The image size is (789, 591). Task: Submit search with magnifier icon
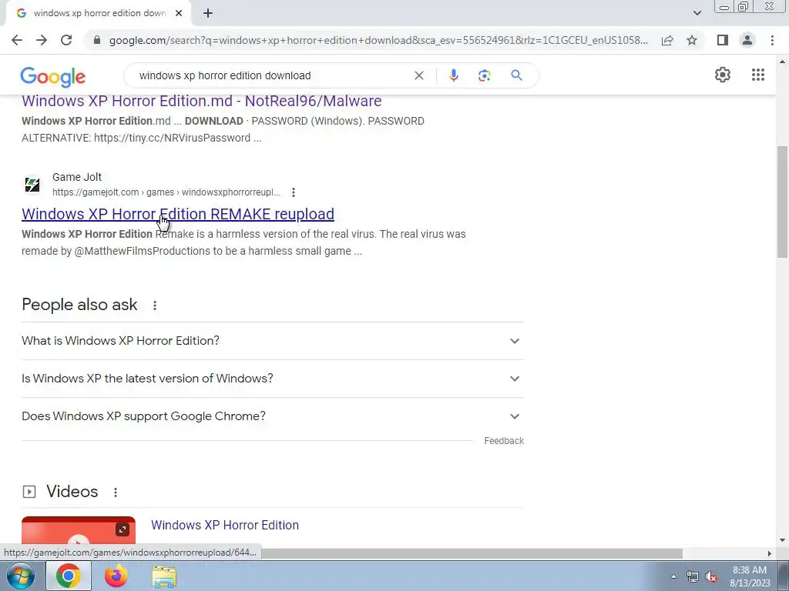tap(516, 75)
